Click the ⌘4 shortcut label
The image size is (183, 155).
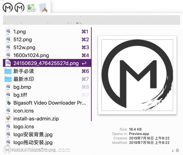[85, 55]
